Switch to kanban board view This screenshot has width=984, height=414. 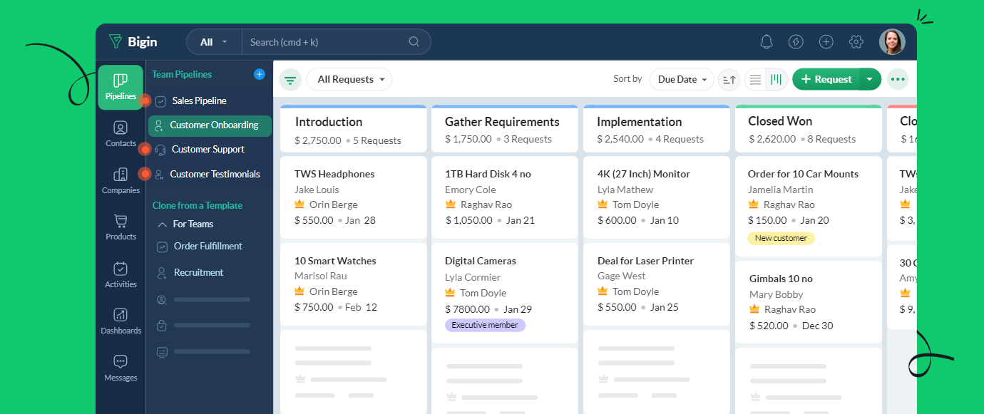tap(776, 79)
